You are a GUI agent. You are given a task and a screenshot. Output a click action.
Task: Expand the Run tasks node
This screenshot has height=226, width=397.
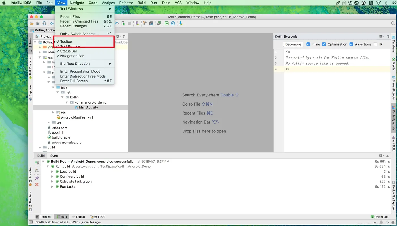tap(52, 187)
